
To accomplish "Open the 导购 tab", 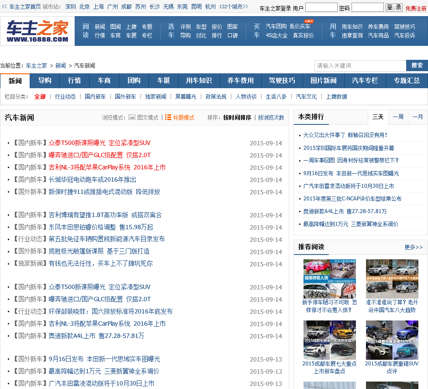I will point(45,80).
